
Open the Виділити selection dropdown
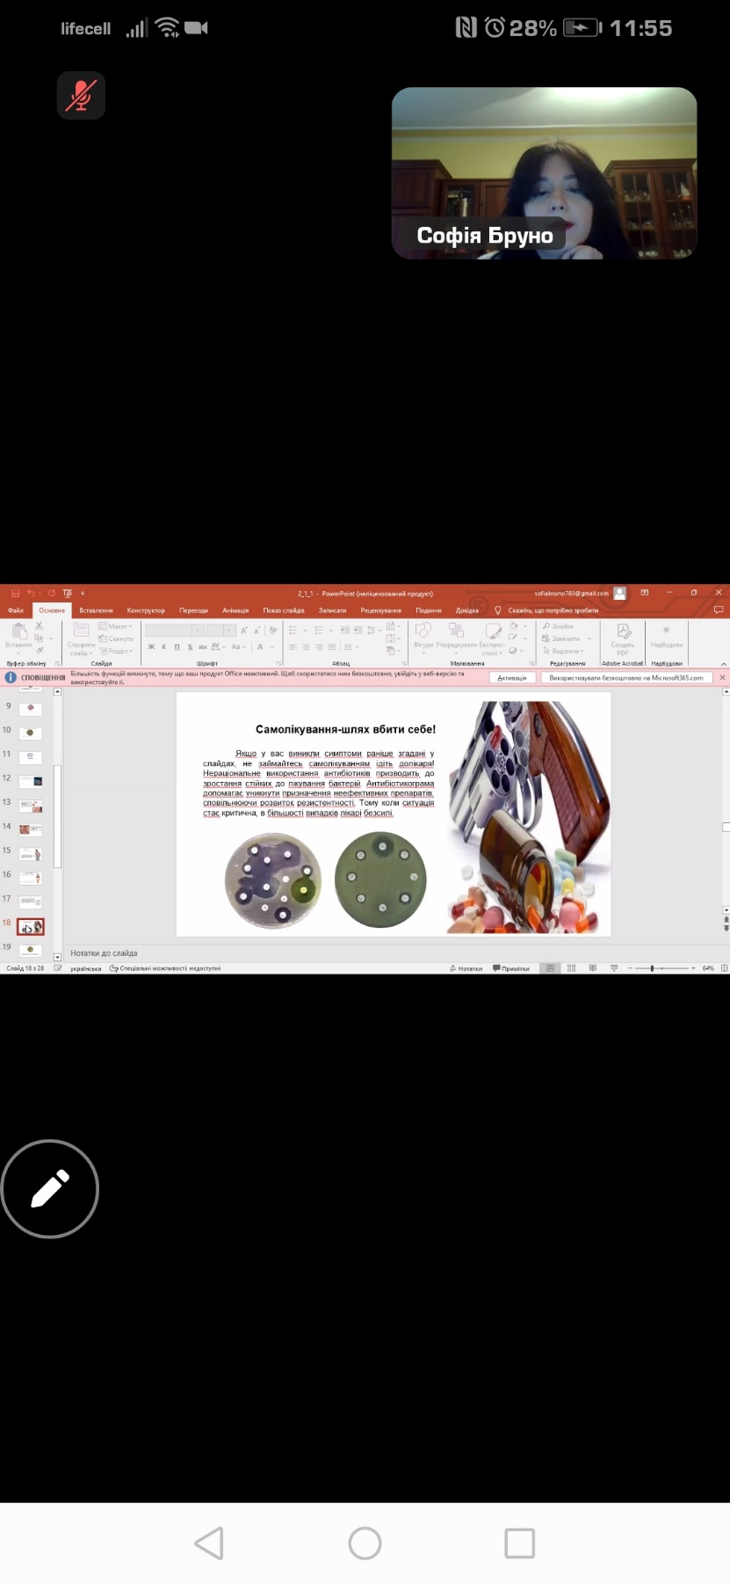[x=567, y=651]
